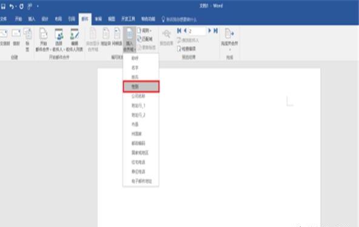359x227 pixels.
Task: Select the email address merge field
Action: (x=141, y=181)
